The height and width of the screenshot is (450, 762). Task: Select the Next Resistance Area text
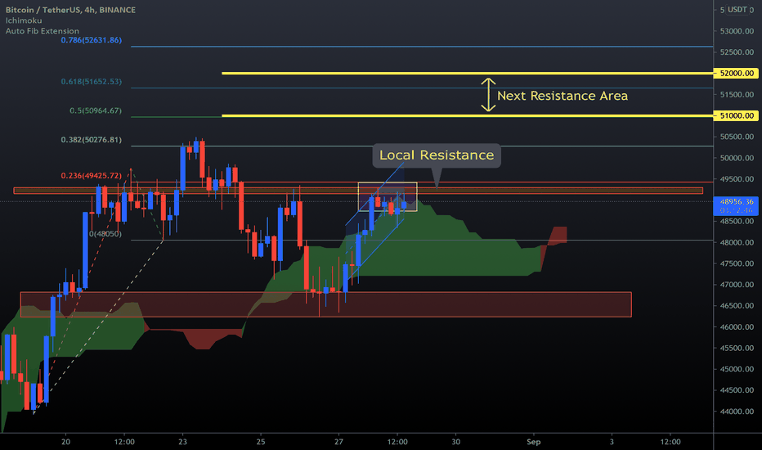click(563, 96)
